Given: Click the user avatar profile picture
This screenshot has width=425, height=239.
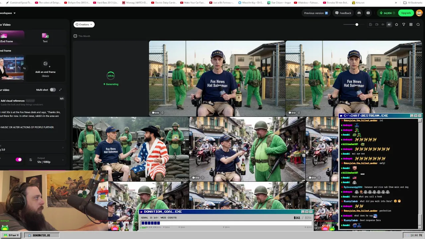Looking at the screenshot, I should tap(419, 13).
